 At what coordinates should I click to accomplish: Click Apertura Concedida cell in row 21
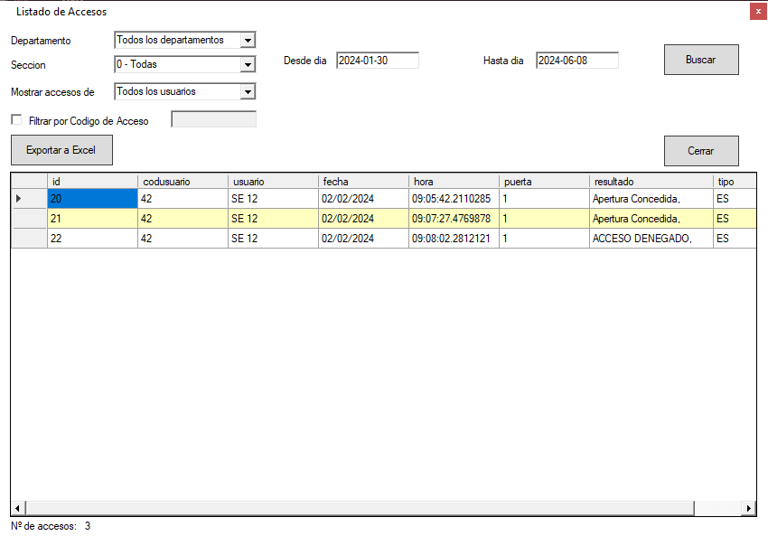(x=651, y=219)
